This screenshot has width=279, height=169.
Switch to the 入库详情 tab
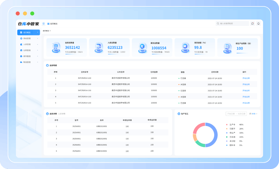62,114
